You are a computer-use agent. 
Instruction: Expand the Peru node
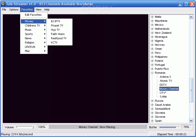click(152, 53)
